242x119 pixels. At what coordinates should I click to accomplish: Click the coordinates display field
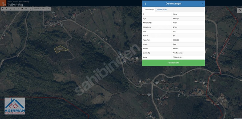point(39,9)
